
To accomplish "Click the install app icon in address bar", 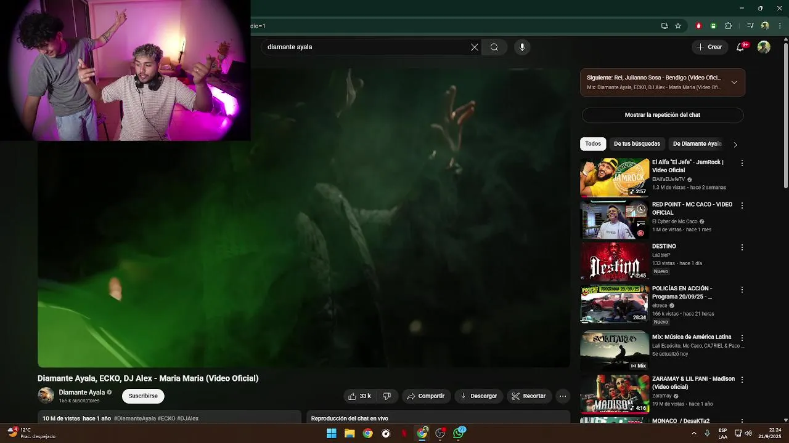I will pos(664,26).
